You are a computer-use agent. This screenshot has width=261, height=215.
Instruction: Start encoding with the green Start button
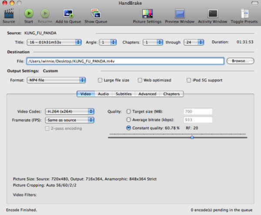click(29, 13)
